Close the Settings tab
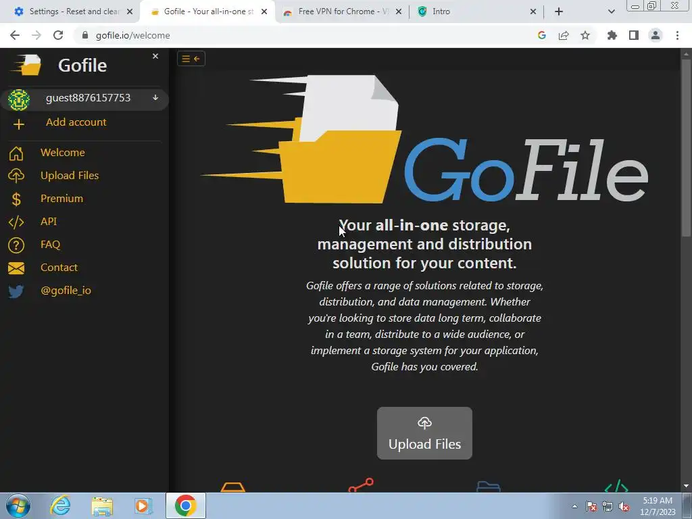The image size is (692, 519). click(x=130, y=11)
